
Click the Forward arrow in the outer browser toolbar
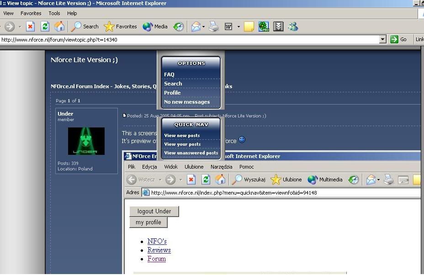(x=10, y=26)
